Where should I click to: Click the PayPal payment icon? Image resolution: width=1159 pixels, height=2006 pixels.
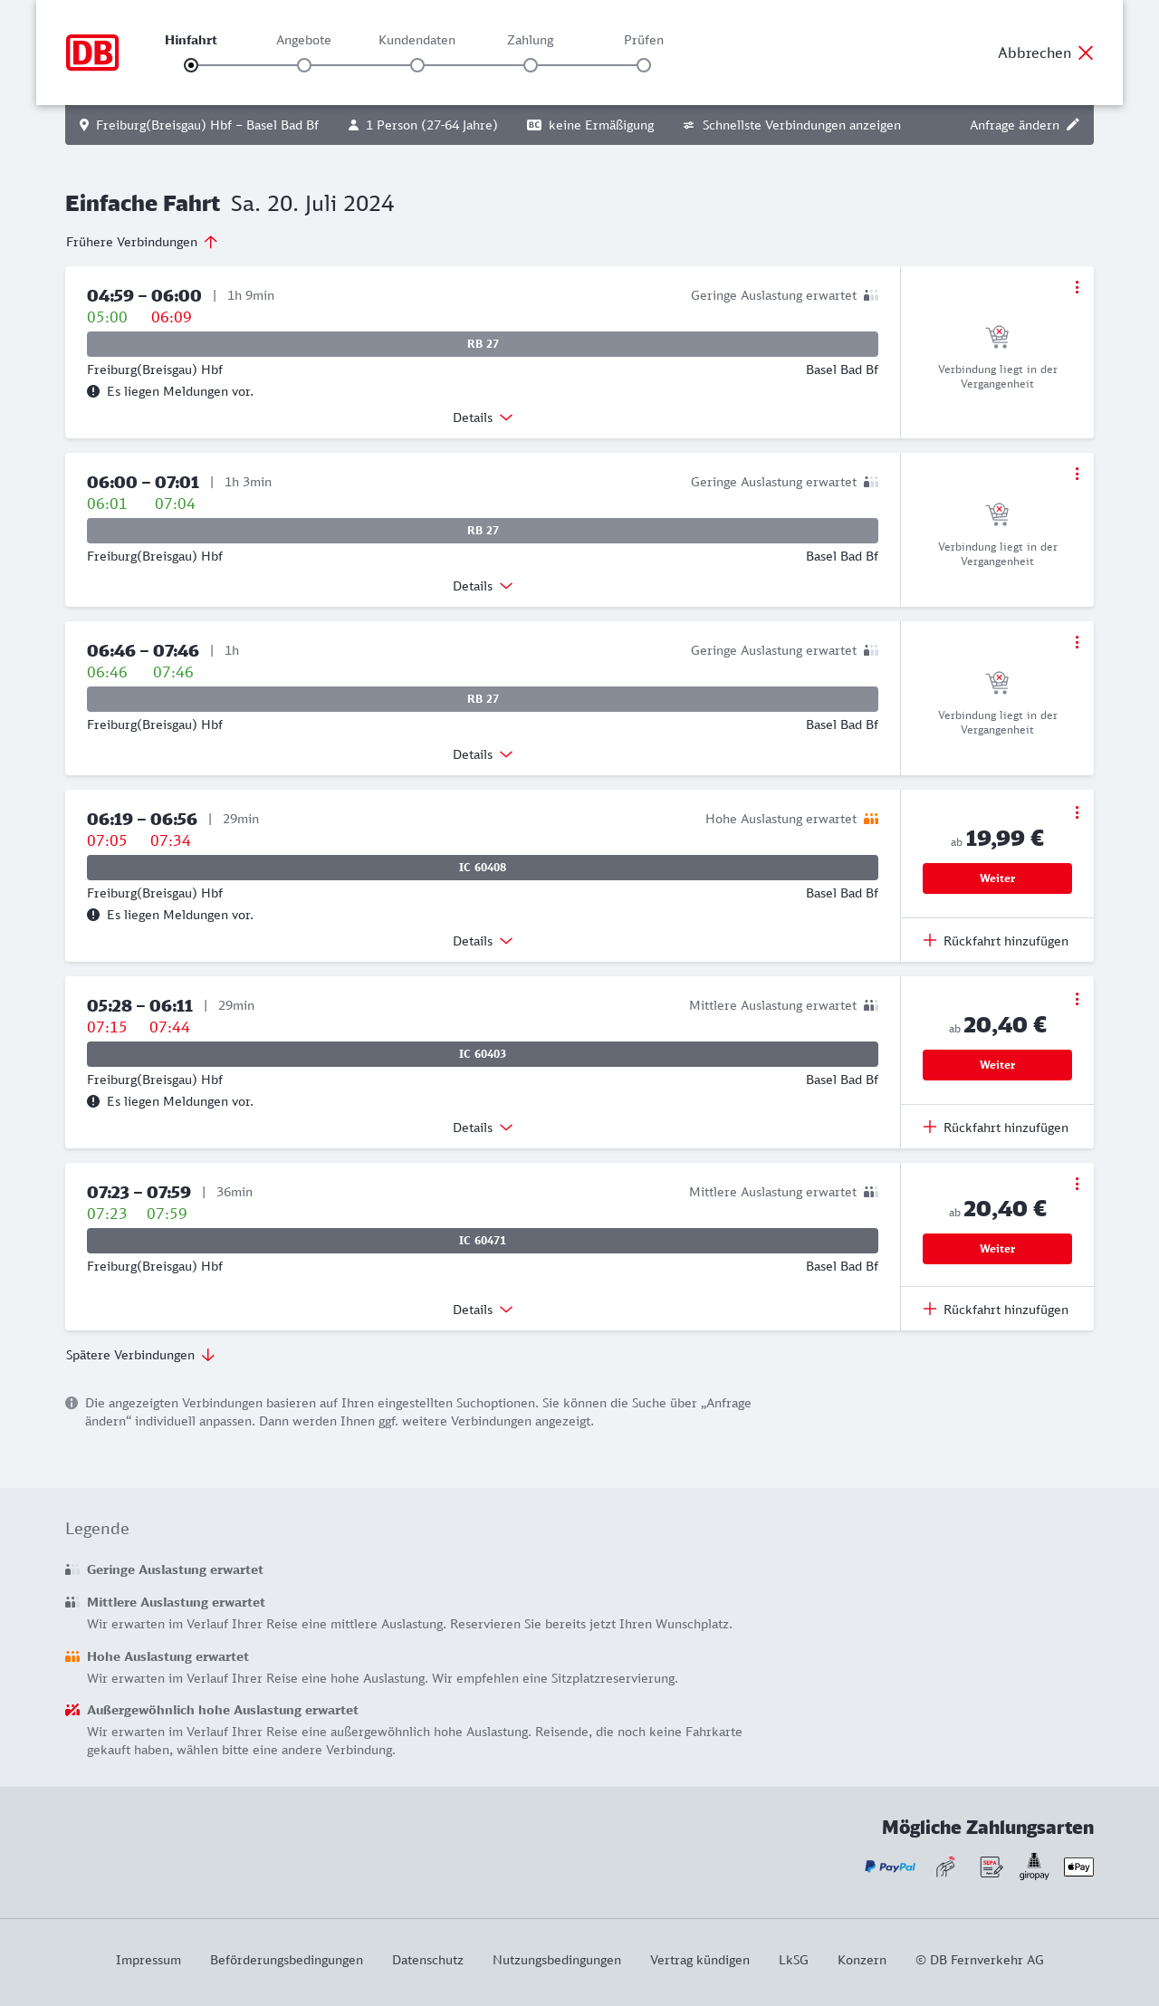point(890,1867)
